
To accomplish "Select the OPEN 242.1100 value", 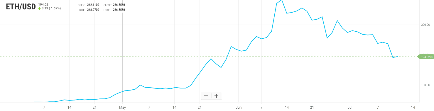I will pyautogui.click(x=93, y=5).
